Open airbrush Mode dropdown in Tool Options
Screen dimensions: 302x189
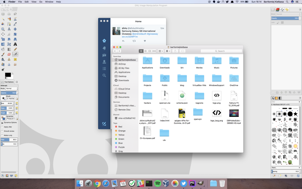[12, 88]
